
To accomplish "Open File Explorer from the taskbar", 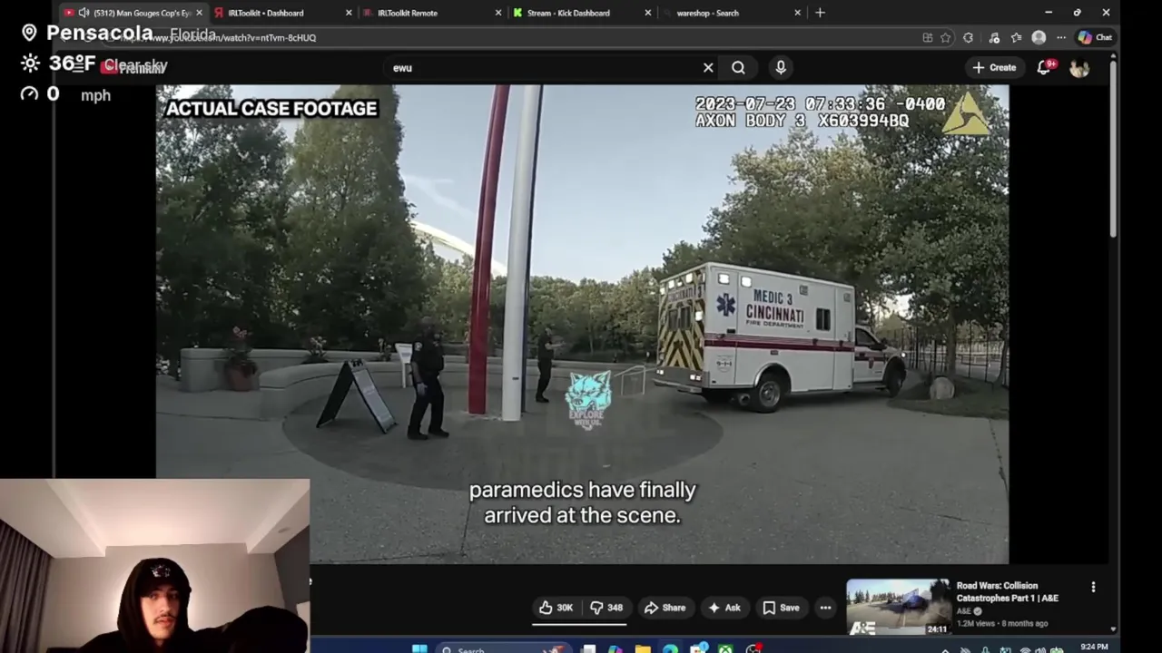I will 643,648.
